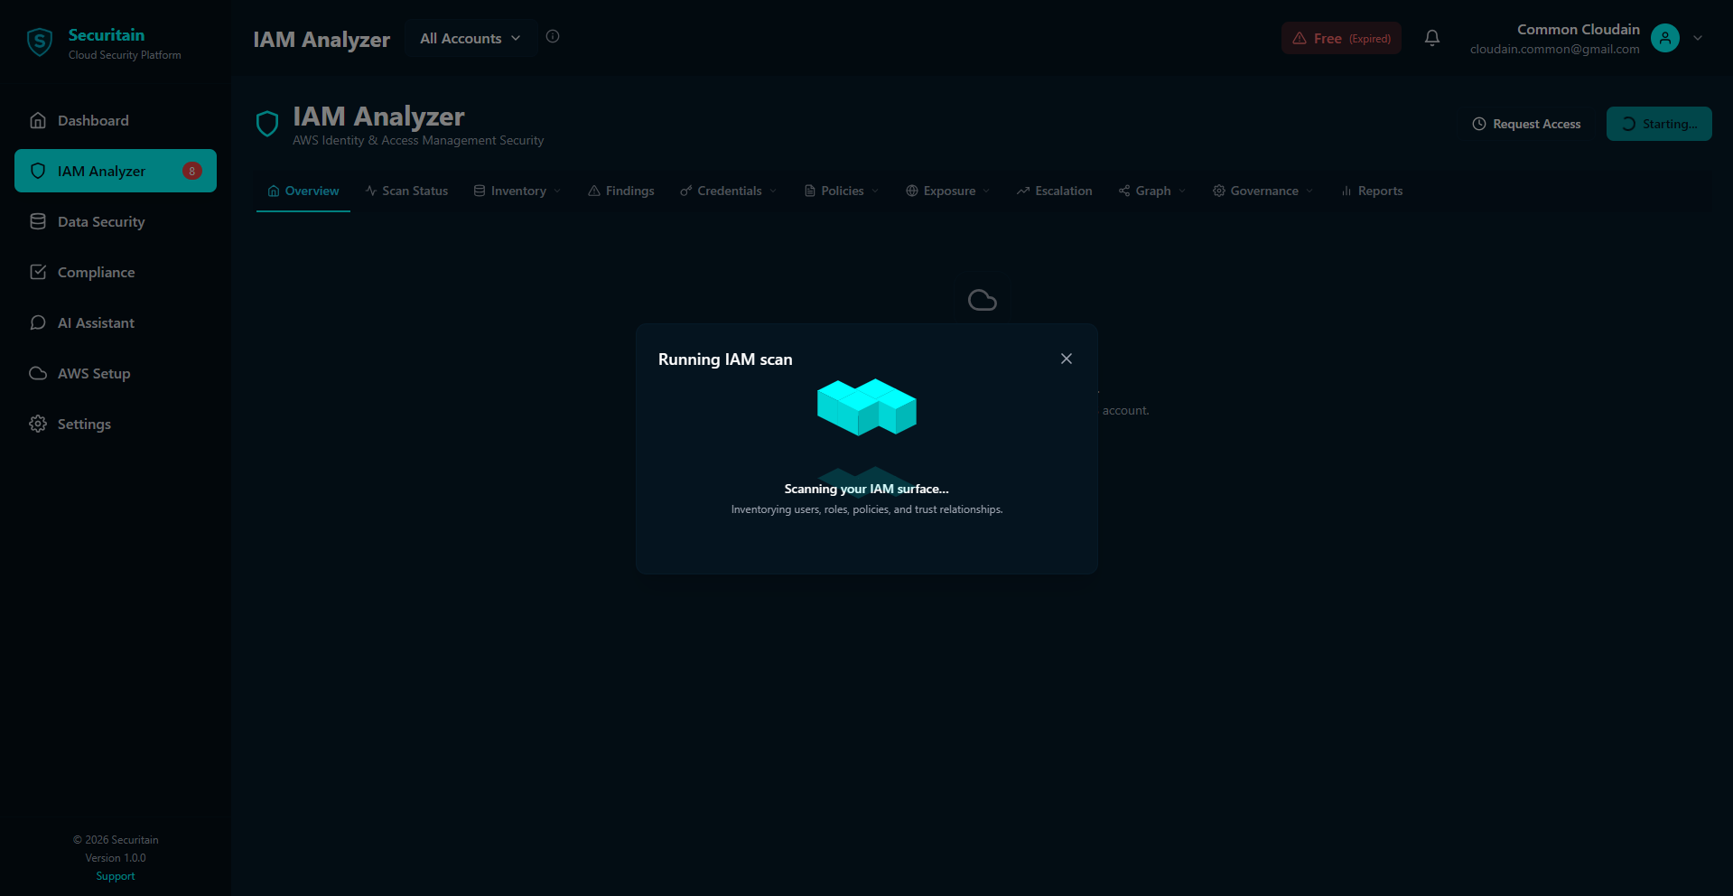Open the Findings tab
Screen dimensions: 1733x896
[621, 191]
